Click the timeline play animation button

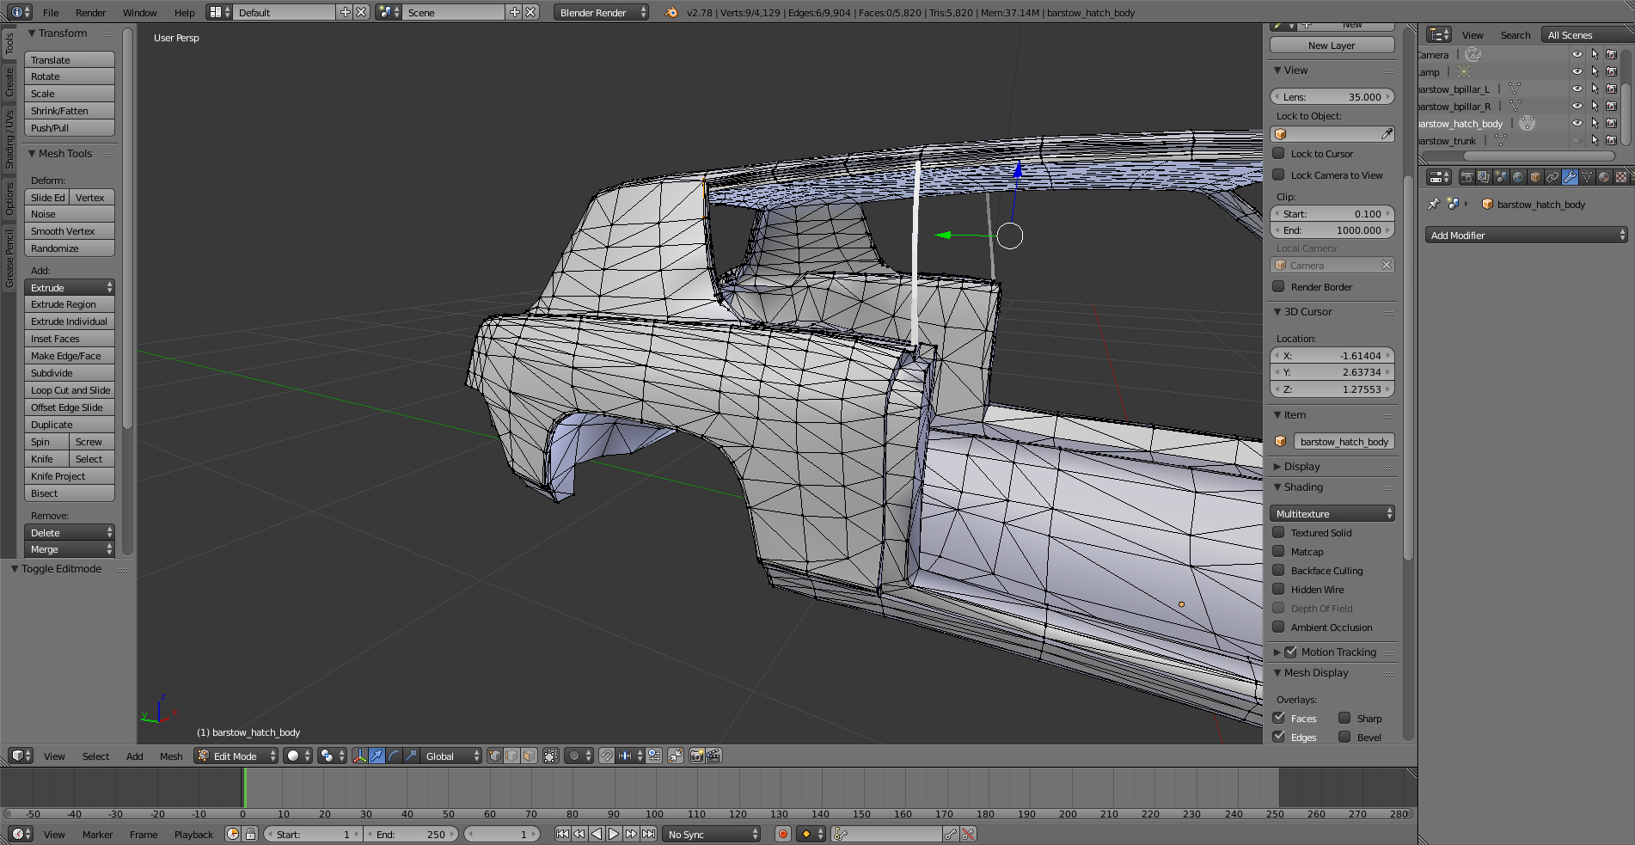[614, 834]
